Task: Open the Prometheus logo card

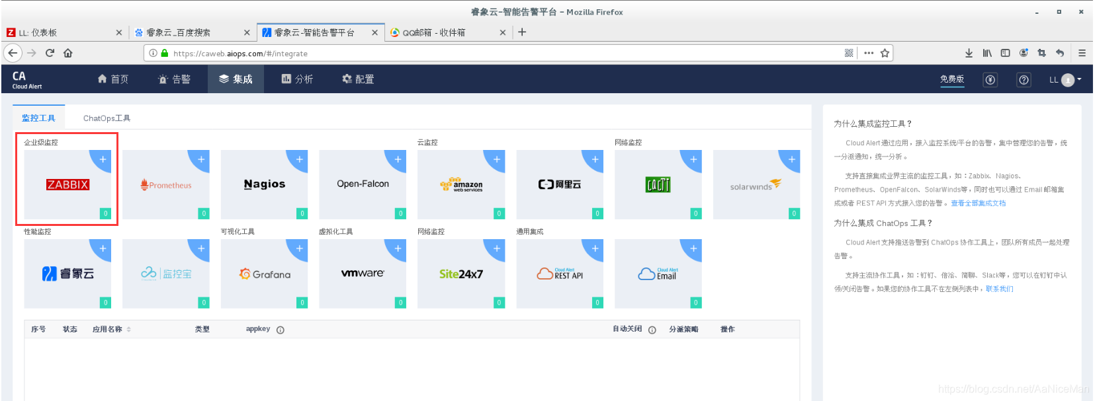Action: (166, 184)
